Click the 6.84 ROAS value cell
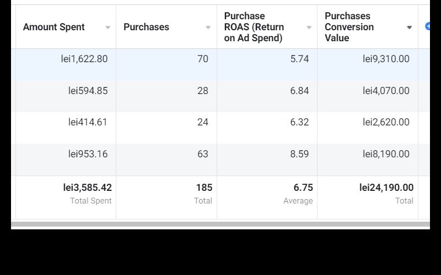Viewport: 441px width, 275px height. click(299, 91)
